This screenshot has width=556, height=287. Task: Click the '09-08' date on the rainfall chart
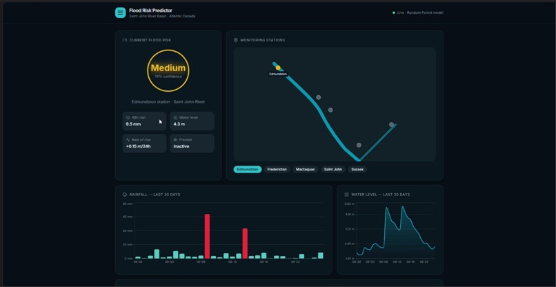point(201,261)
